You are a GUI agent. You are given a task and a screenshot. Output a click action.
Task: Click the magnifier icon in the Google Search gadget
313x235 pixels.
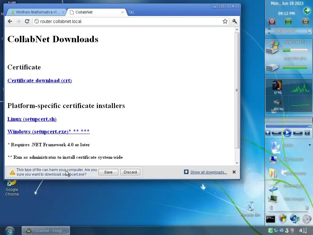pyautogui.click(x=309, y=31)
